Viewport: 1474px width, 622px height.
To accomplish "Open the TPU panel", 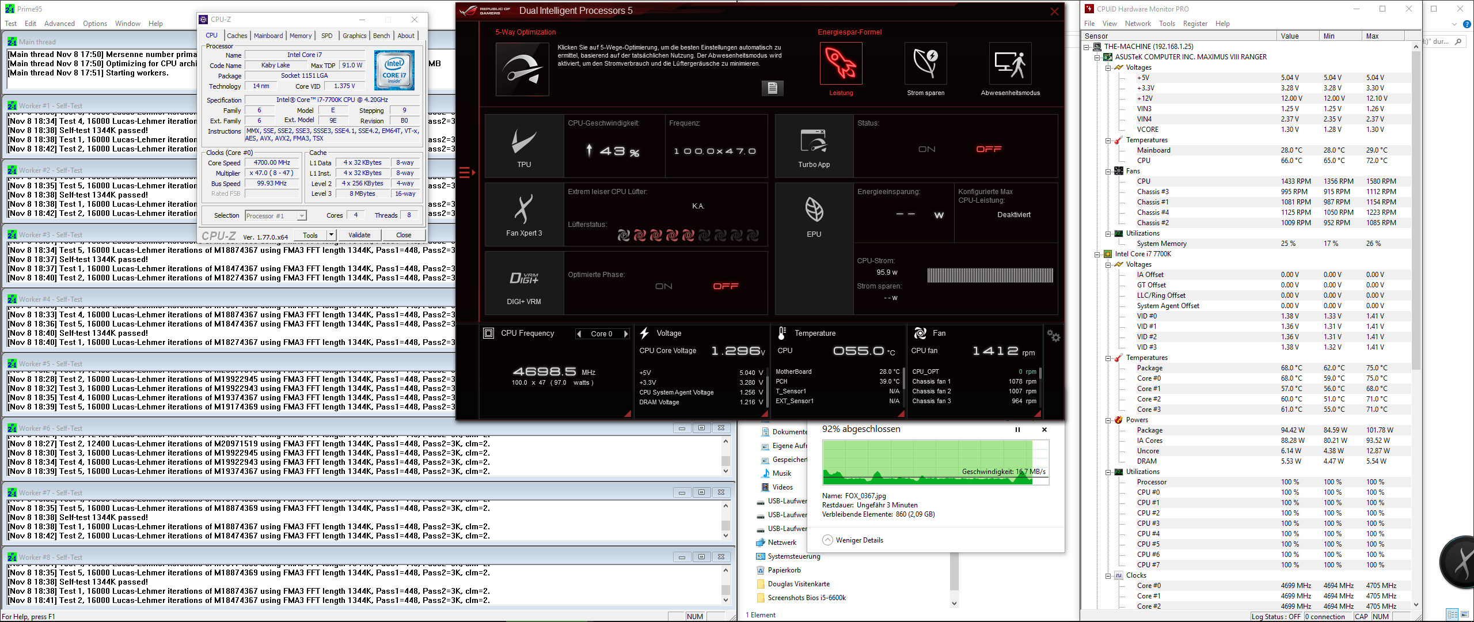I will click(524, 146).
